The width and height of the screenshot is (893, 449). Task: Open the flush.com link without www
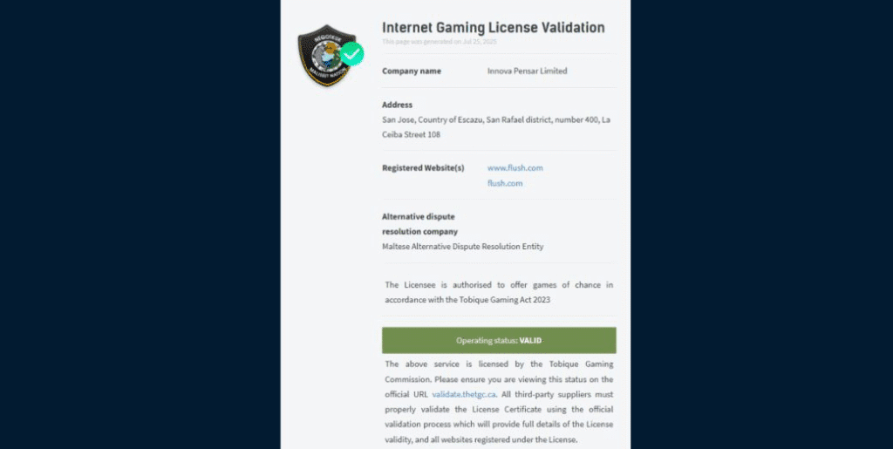tap(505, 183)
